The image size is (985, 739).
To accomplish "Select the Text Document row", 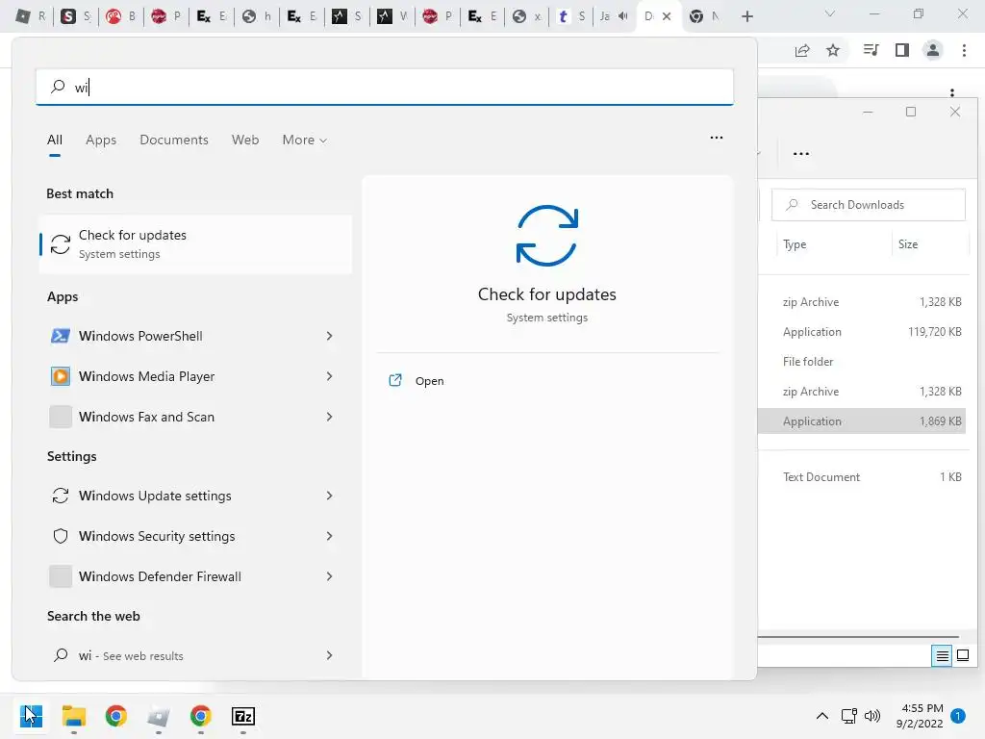I will pos(862,477).
